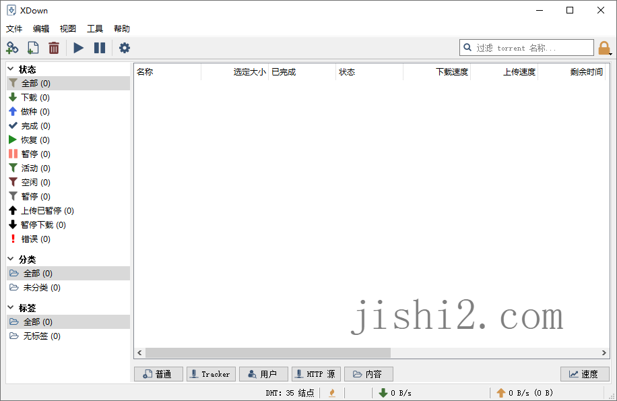Select the 未分类 (0) category
Viewport: 617px width, 401px height.
pos(69,287)
